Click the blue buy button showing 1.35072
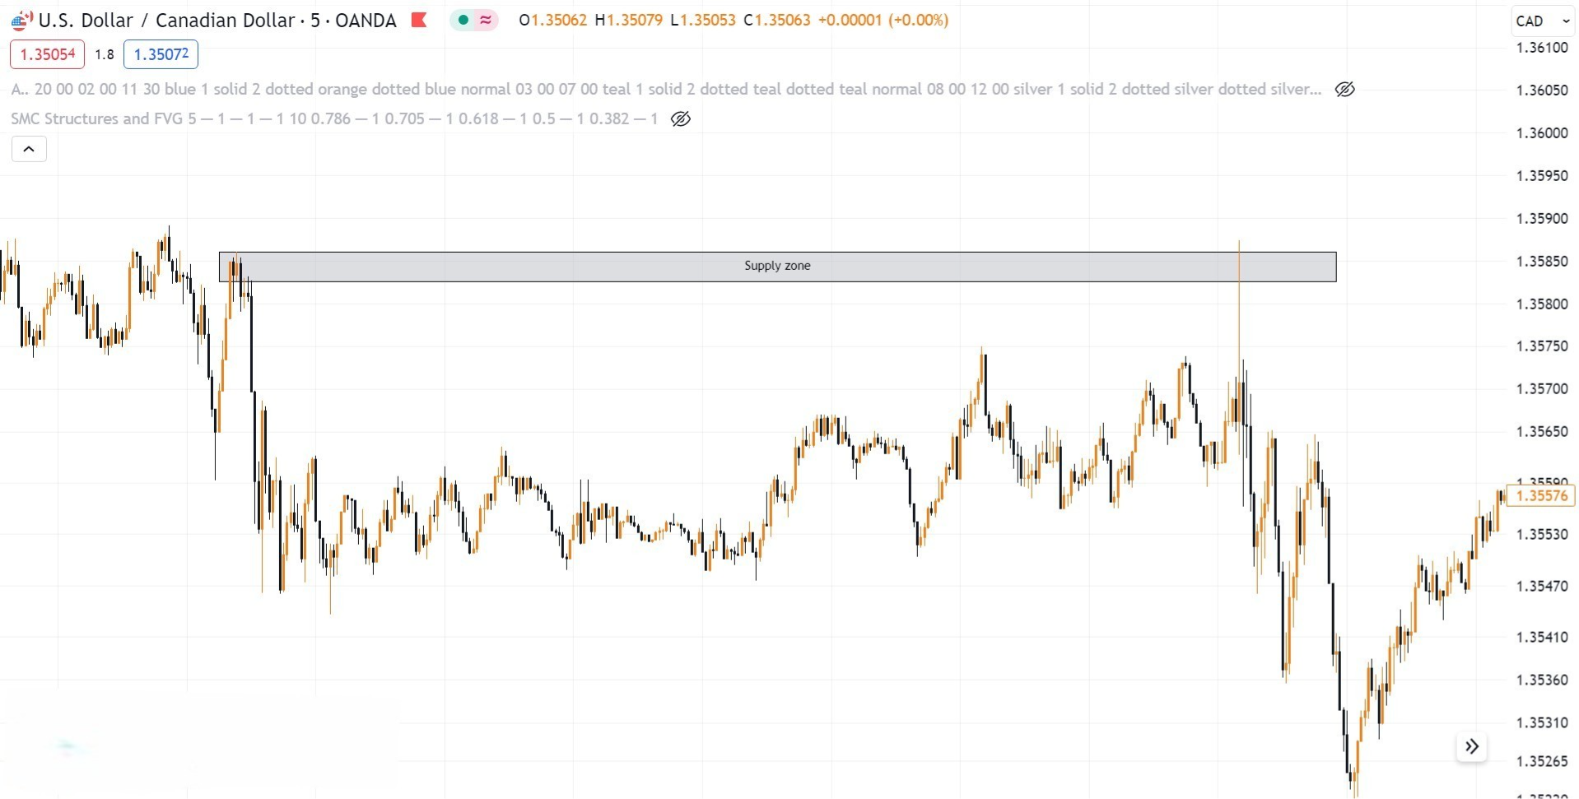The image size is (1579, 799). pos(161,54)
